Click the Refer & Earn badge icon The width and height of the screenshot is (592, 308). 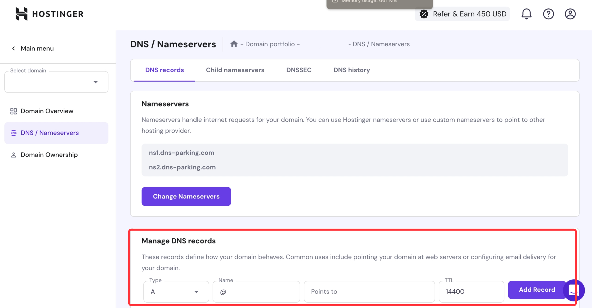(424, 14)
